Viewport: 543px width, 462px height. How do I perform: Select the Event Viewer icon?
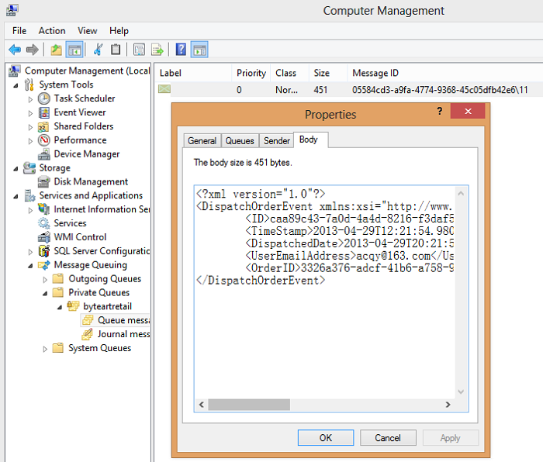coord(44,112)
